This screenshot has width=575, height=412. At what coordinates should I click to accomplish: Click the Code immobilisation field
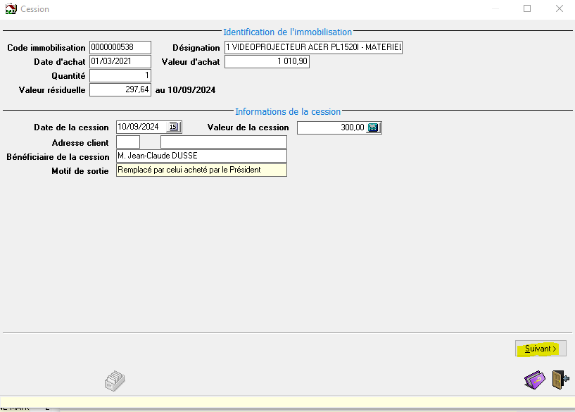pyautogui.click(x=120, y=47)
